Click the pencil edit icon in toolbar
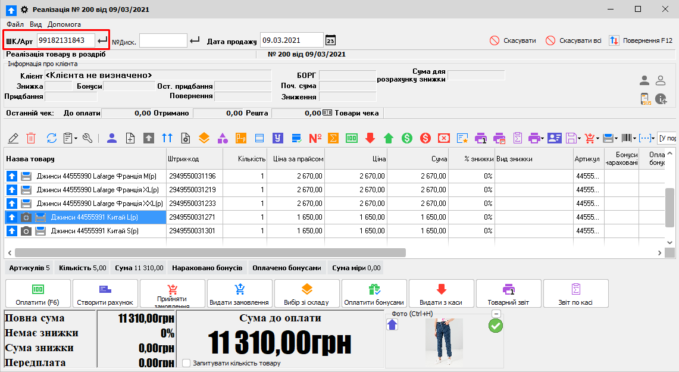 (x=13, y=138)
